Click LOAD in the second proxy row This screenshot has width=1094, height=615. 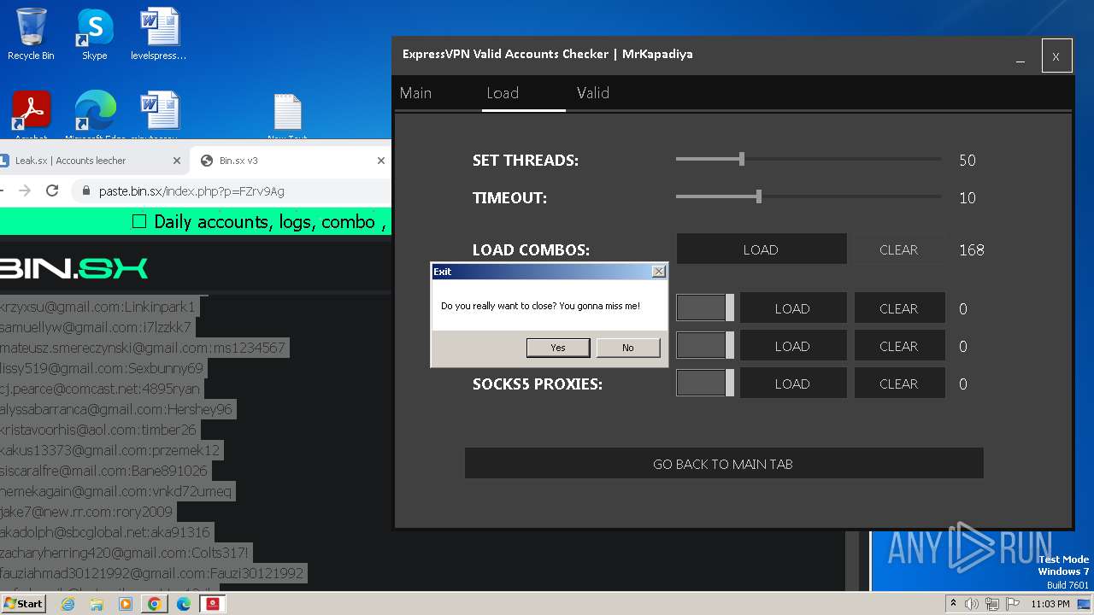[x=792, y=346]
